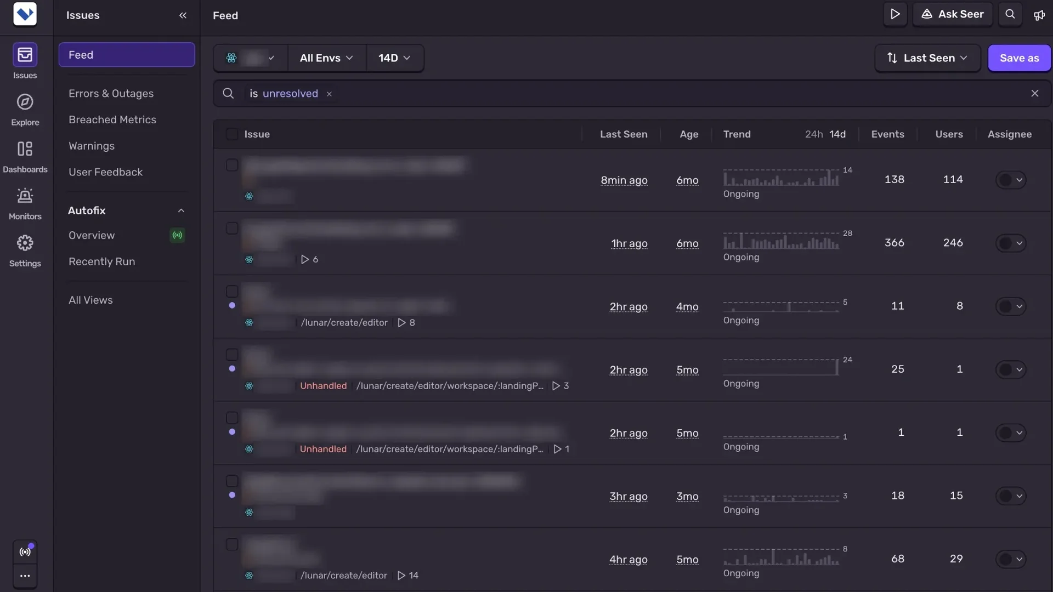Check the issue seen 4hr ago
The width and height of the screenshot is (1053, 592).
pos(232,544)
